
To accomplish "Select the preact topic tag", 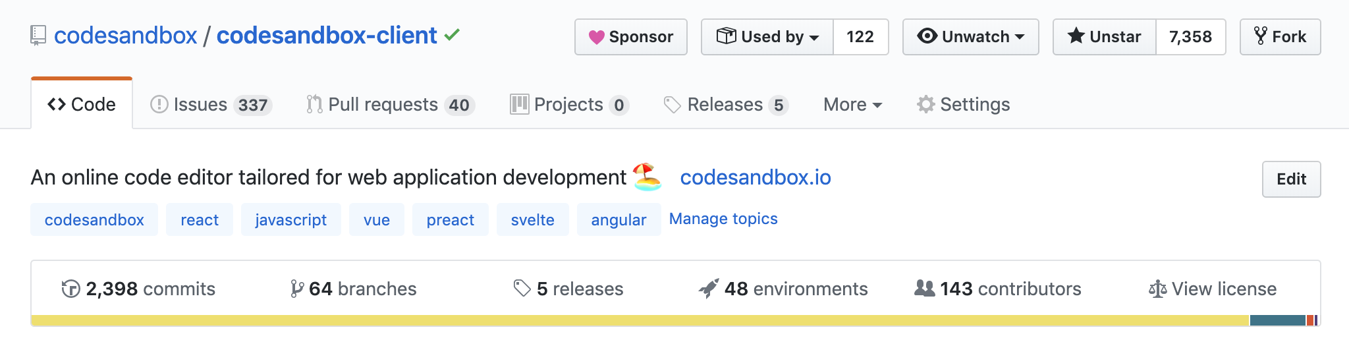I will click(x=451, y=219).
